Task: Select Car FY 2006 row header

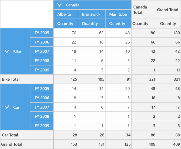Action: point(42,98)
